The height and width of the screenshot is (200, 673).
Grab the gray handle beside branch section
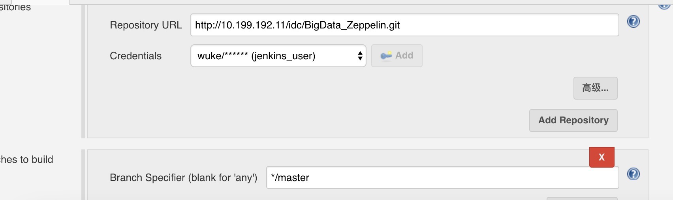click(x=83, y=175)
